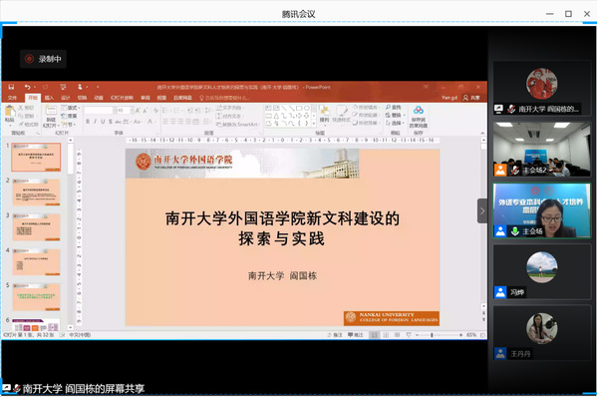Viewport: 597px width, 397px height.
Task: Click the Baidu cloud save icon
Action: coord(419,111)
